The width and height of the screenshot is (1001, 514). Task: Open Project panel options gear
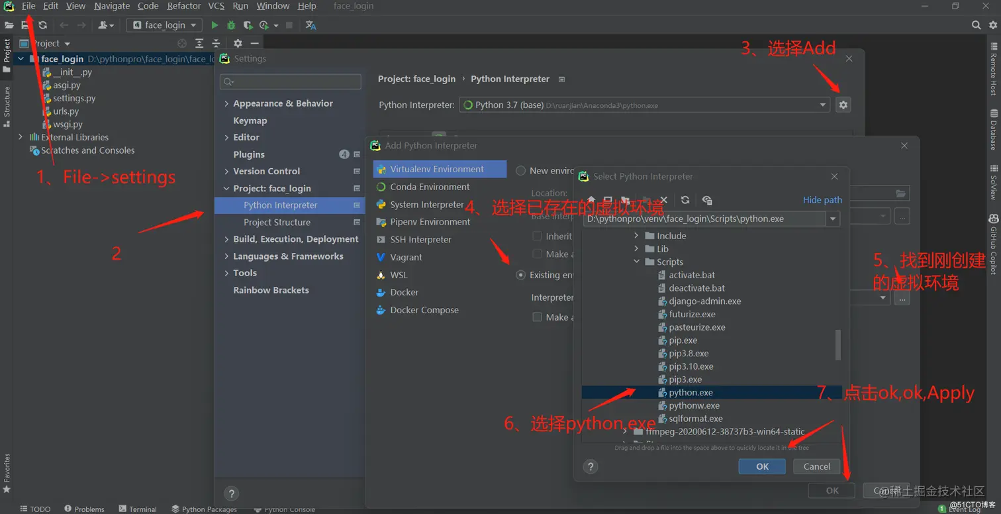[238, 43]
